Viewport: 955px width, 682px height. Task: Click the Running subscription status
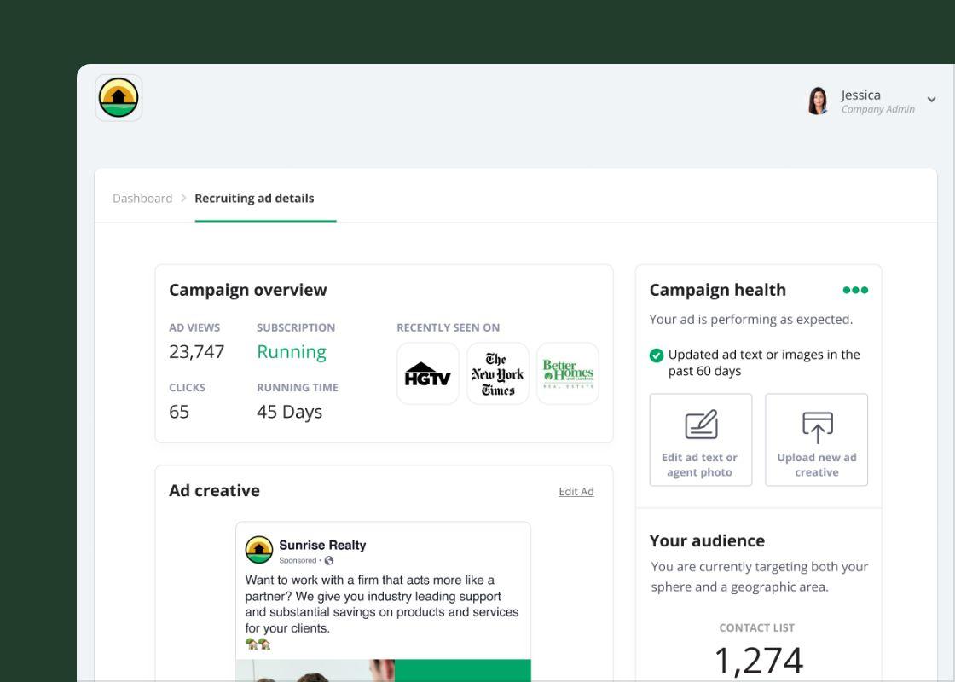pyautogui.click(x=291, y=352)
